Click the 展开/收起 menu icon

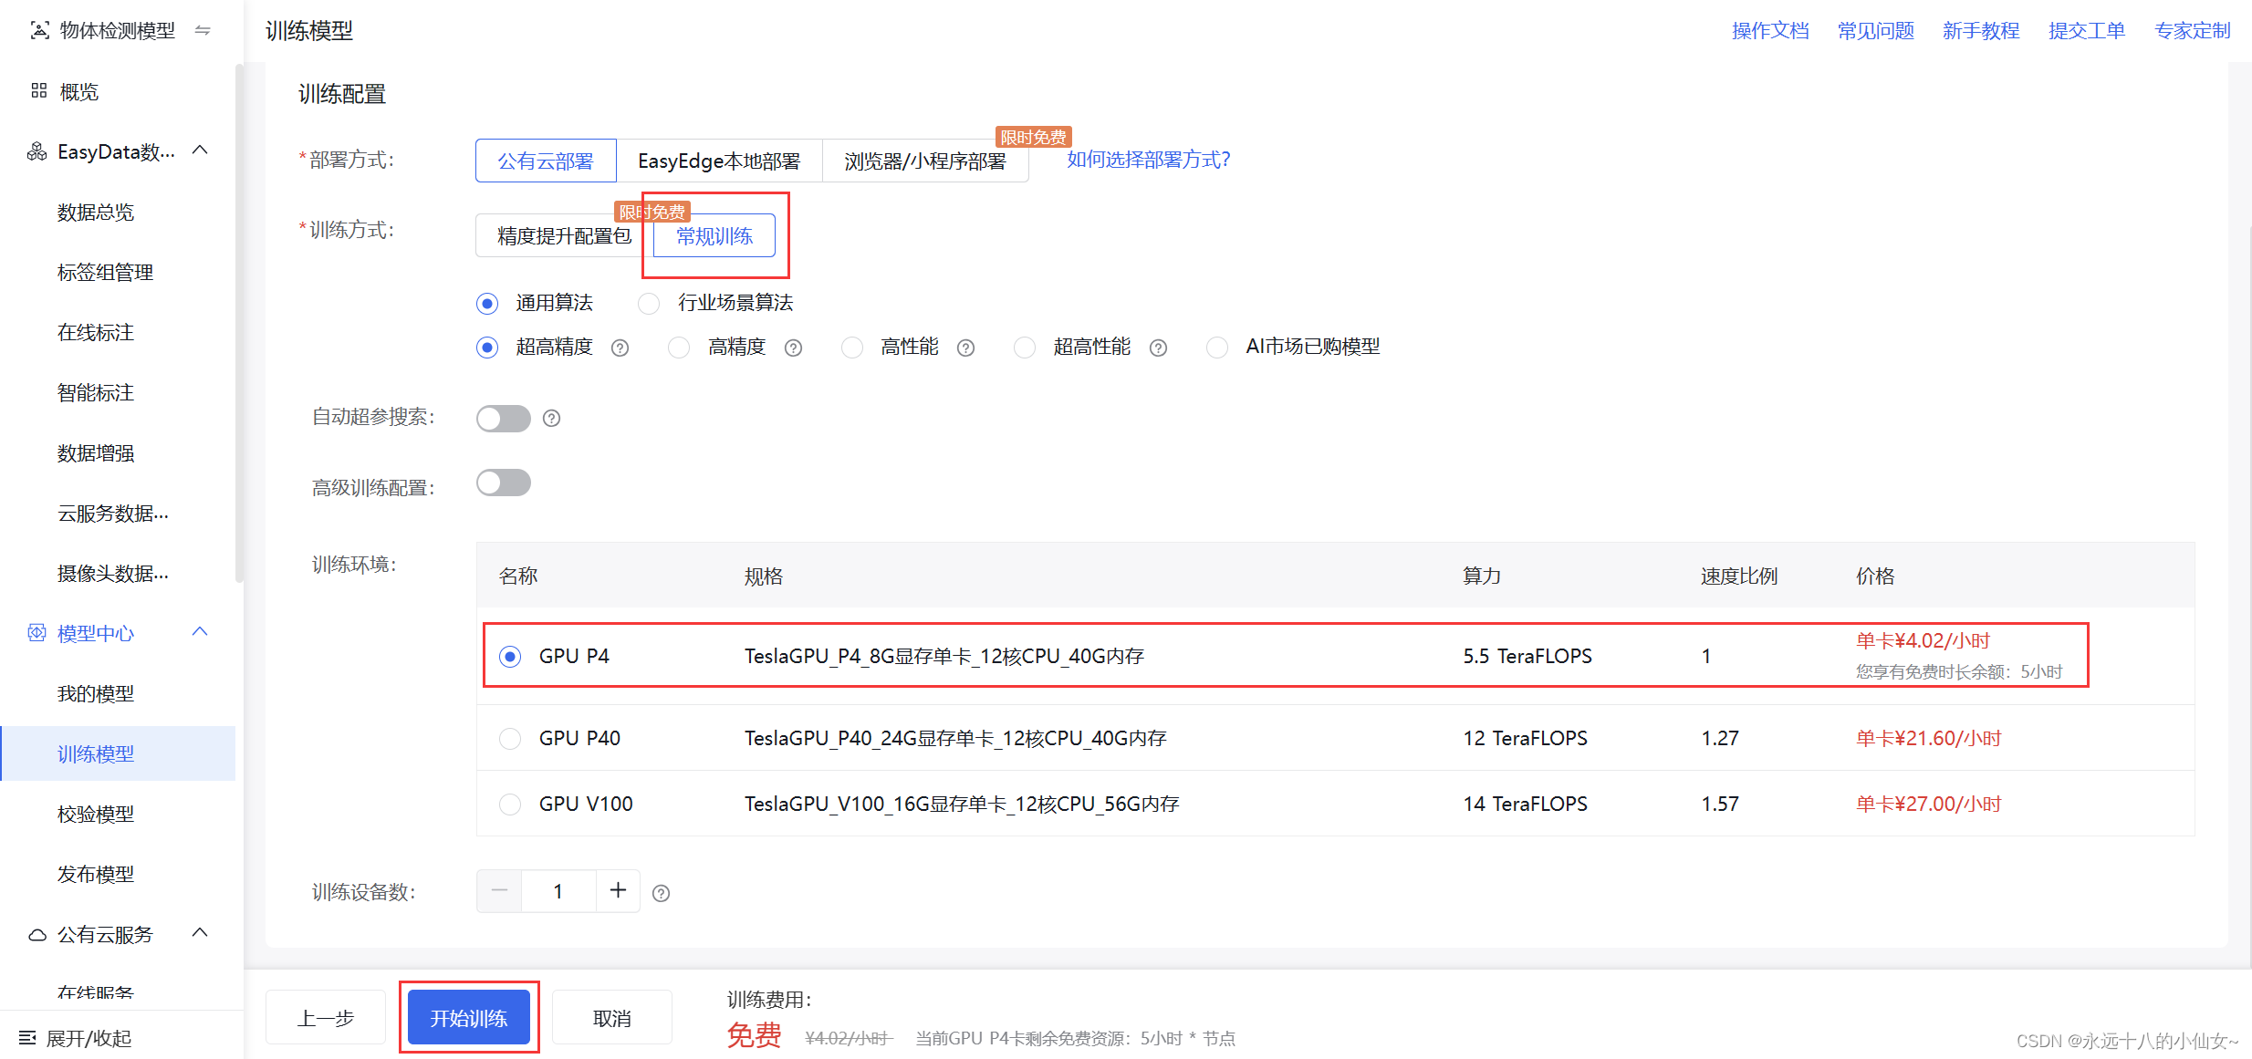pos(27,1037)
